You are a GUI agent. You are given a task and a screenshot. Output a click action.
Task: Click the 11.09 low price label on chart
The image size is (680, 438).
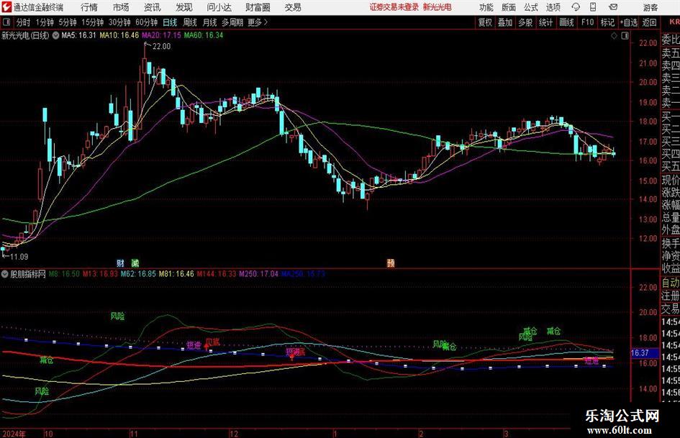[x=19, y=257]
